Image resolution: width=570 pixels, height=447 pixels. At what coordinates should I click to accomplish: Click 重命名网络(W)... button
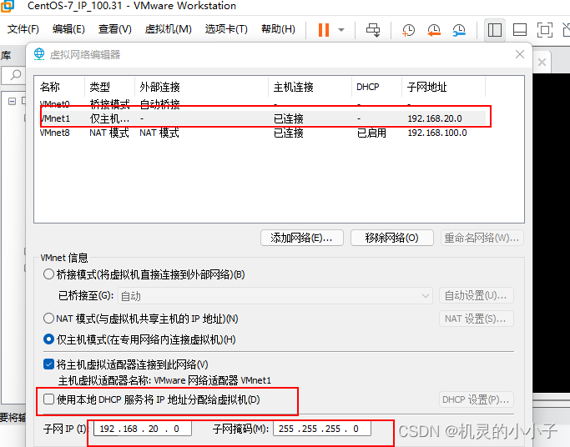pyautogui.click(x=482, y=238)
